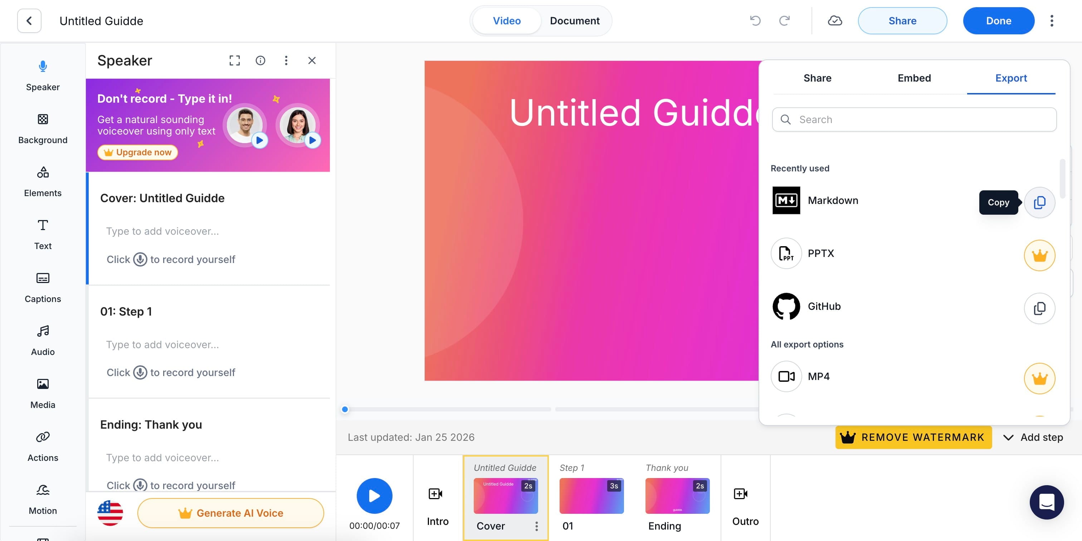Copy the Markdown export
This screenshot has height=541, width=1082.
(x=1039, y=203)
